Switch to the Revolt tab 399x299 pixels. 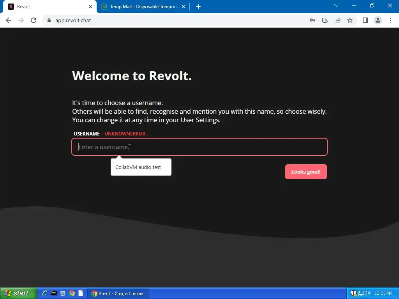[x=49, y=7]
